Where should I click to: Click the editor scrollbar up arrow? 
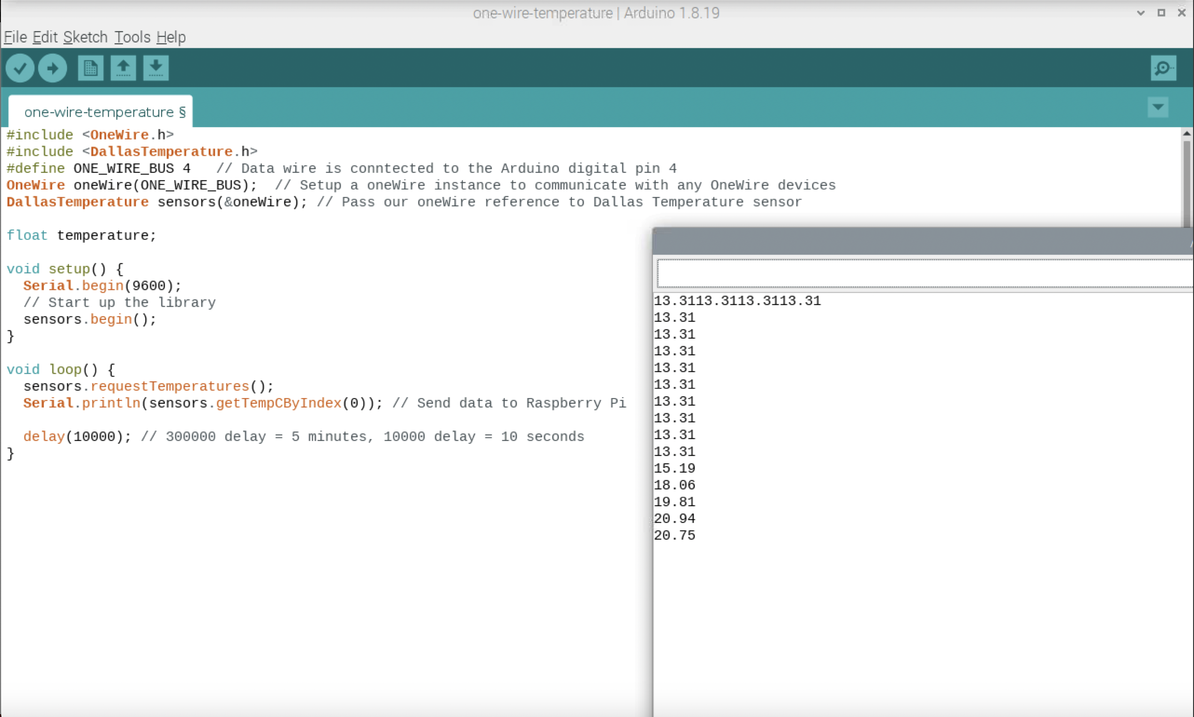1186,133
